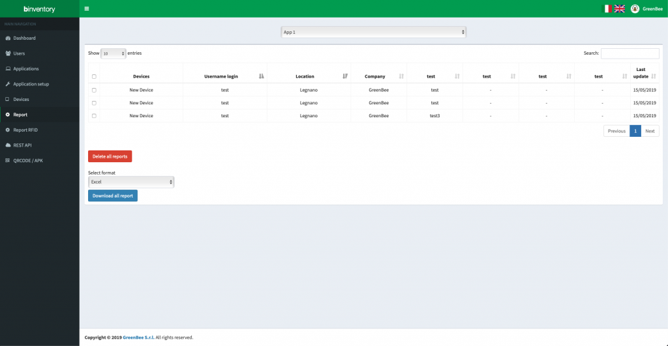This screenshot has width=668, height=346.
Task: Sort by Location column icon
Action: click(345, 76)
